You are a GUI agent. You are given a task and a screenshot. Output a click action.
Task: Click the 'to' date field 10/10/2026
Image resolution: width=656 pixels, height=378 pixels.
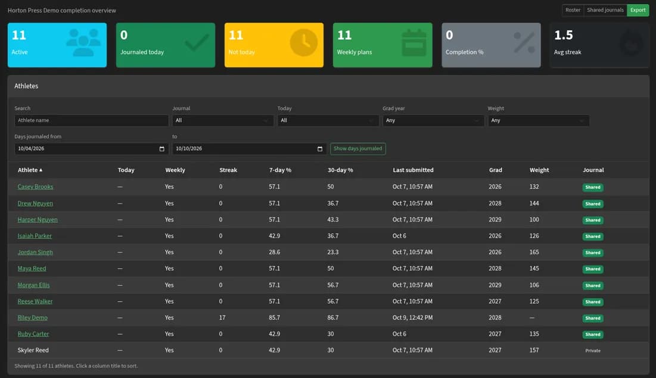(249, 149)
